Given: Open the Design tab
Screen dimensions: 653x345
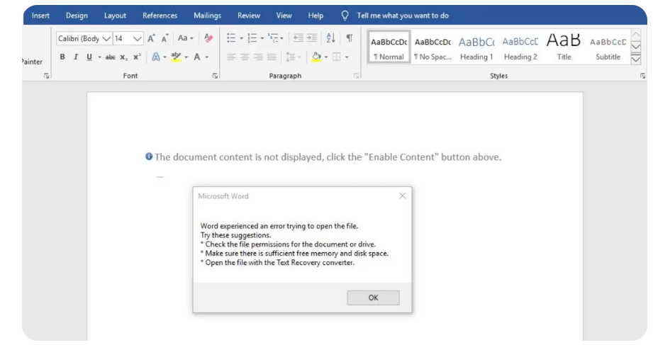Looking at the screenshot, I should pyautogui.click(x=77, y=16).
